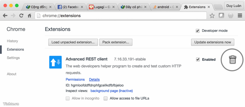The width and height of the screenshot is (245, 107).
Task: Go to the home page icon
Action: coord(30,16)
